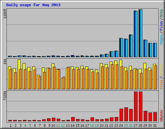Click green weekend day label 19
The width and height of the screenshot is (165, 129).
(97, 125)
